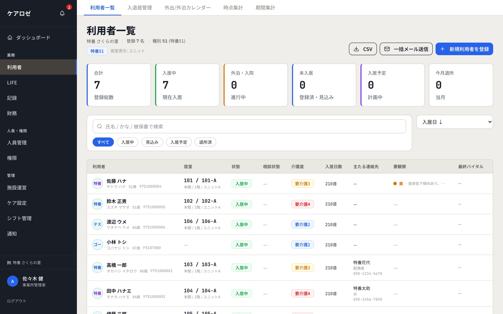Open the notification bell icon
This screenshot has height=314, width=503.
point(62,13)
